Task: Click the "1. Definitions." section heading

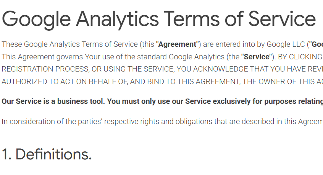Action: coord(47,154)
